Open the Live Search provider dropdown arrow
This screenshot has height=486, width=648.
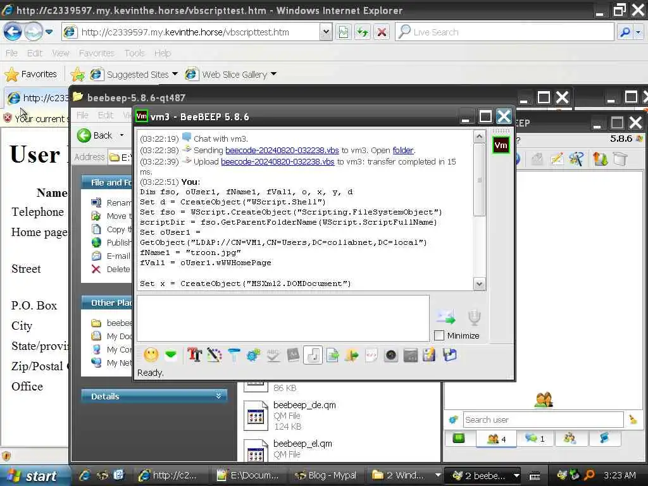click(639, 32)
